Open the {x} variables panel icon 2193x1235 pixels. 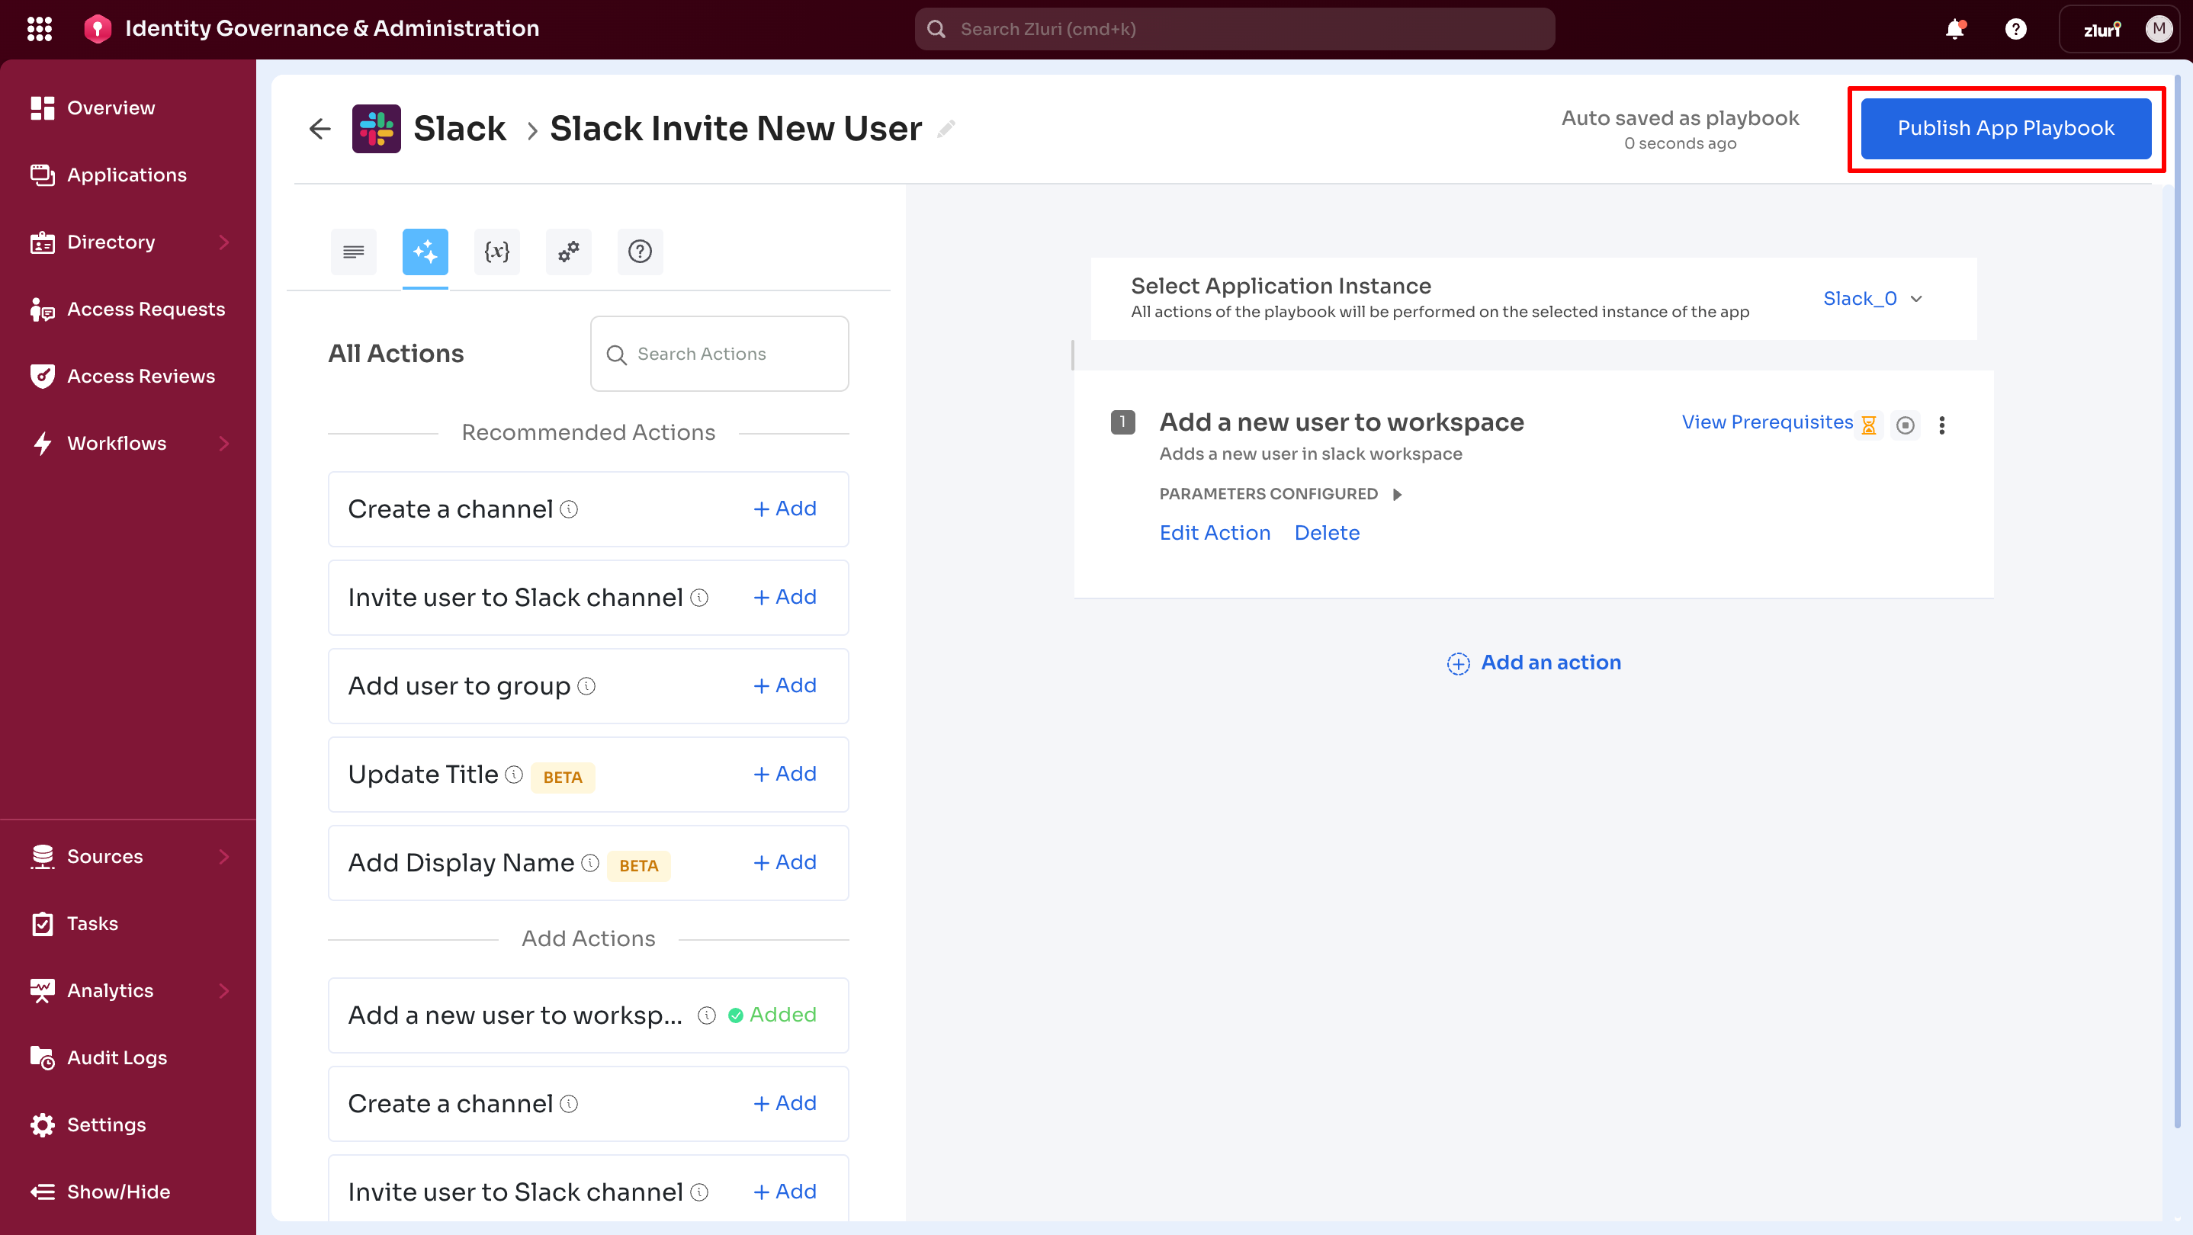496,251
